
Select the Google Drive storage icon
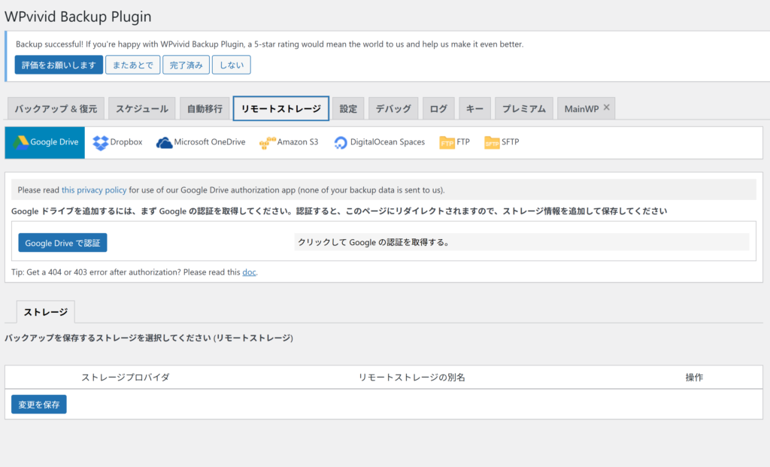(x=20, y=142)
